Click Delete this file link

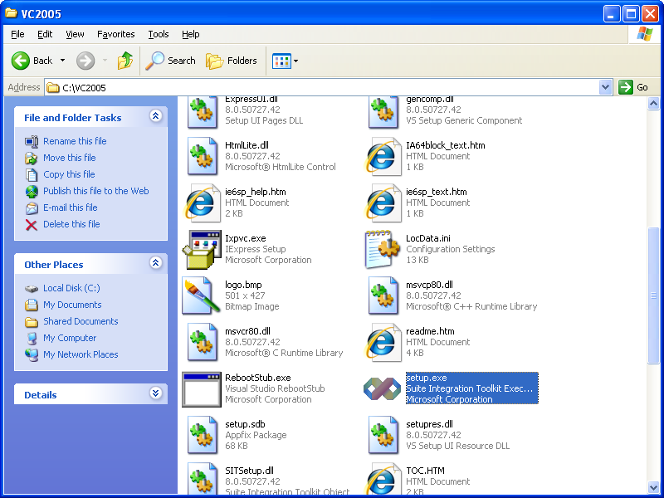[x=71, y=224]
